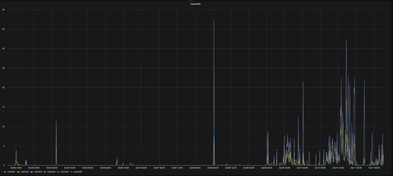393x176 pixels.
Task: Open the Handoffs panel title menu
Action: 195,4
